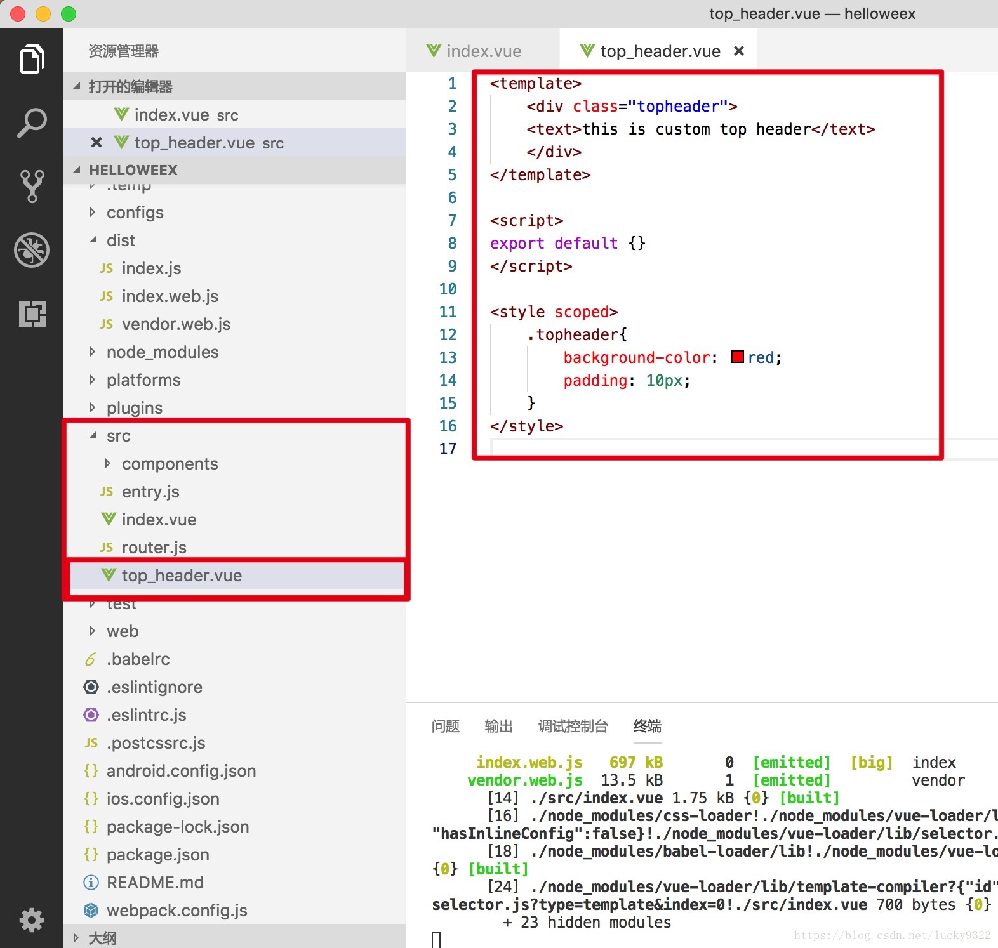Image resolution: width=998 pixels, height=948 pixels.
Task: Open the Debug bug icon
Action: click(32, 250)
